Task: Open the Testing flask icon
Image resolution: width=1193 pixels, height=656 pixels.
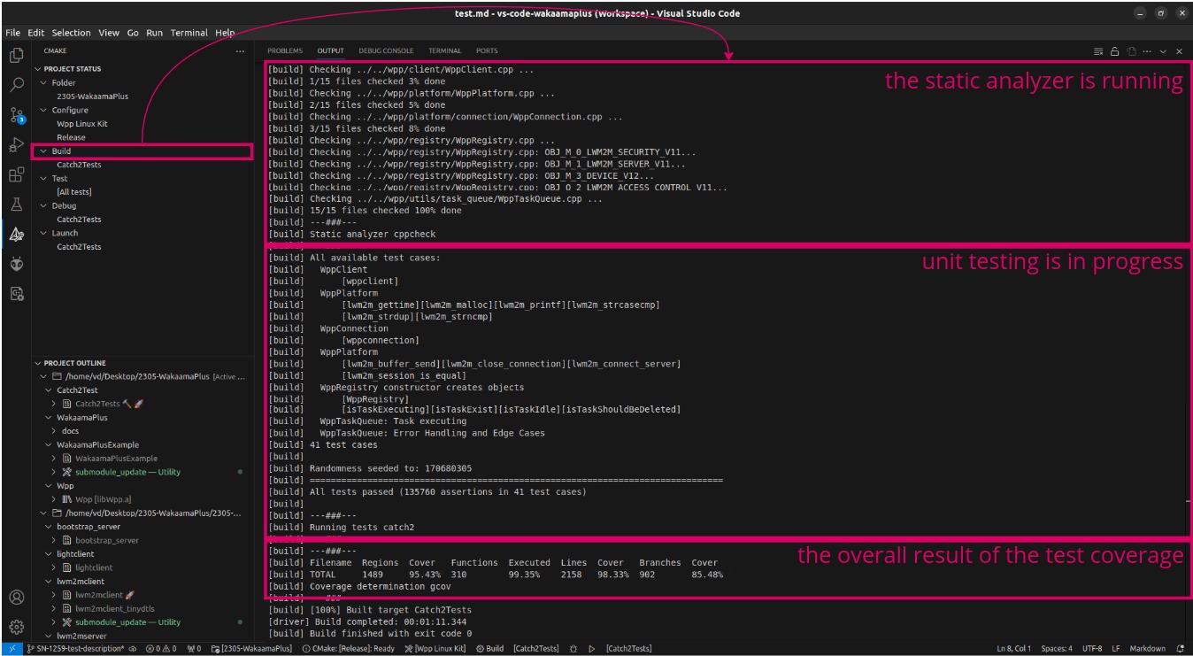Action: (16, 205)
